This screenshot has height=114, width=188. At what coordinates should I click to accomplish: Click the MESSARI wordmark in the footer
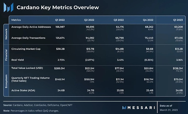pyautogui.click(x=141, y=108)
